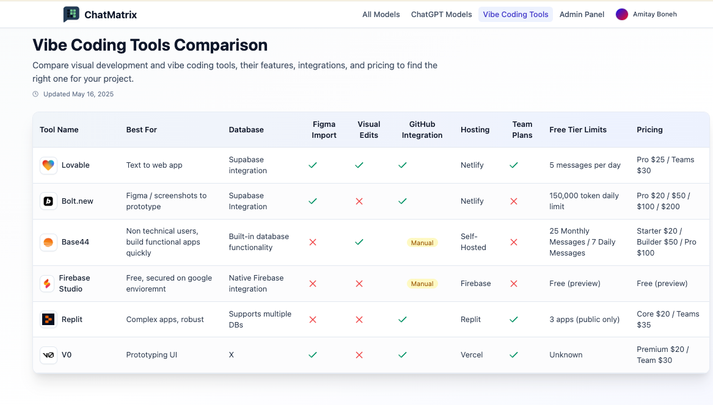Click the Best For column header
Image resolution: width=713 pixels, height=405 pixels.
click(141, 130)
